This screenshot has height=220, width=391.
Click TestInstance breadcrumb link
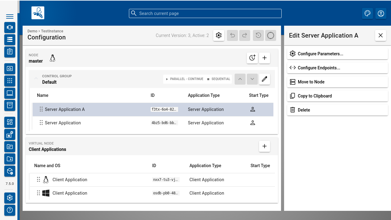52,31
